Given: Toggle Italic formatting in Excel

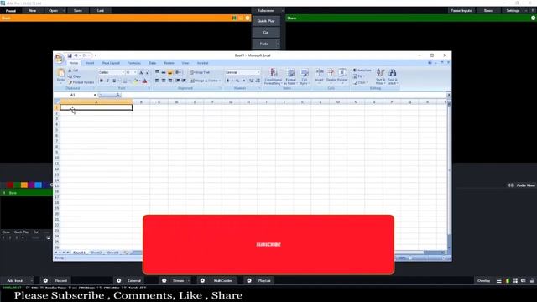Looking at the screenshot, I should (107, 81).
